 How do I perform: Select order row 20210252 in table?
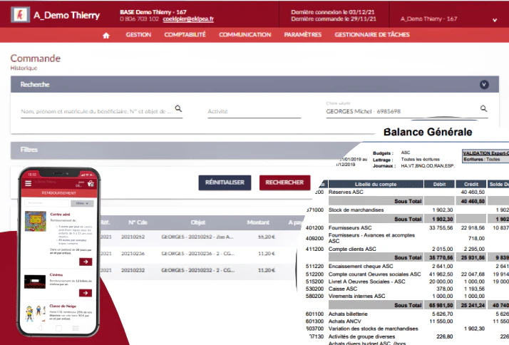click(198, 237)
